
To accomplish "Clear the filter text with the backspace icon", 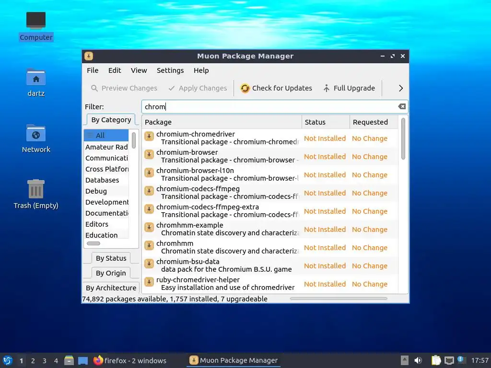I will 402,107.
